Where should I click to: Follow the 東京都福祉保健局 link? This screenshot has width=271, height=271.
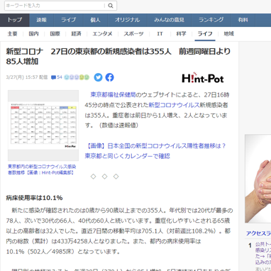pos(113,95)
